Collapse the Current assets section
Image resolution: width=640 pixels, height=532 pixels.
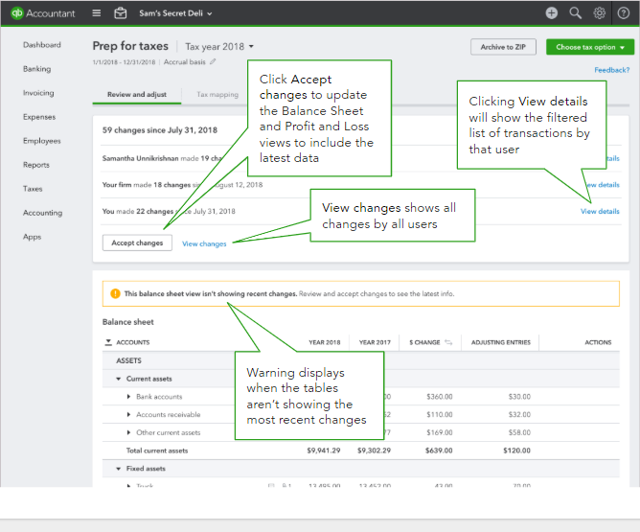(x=119, y=379)
